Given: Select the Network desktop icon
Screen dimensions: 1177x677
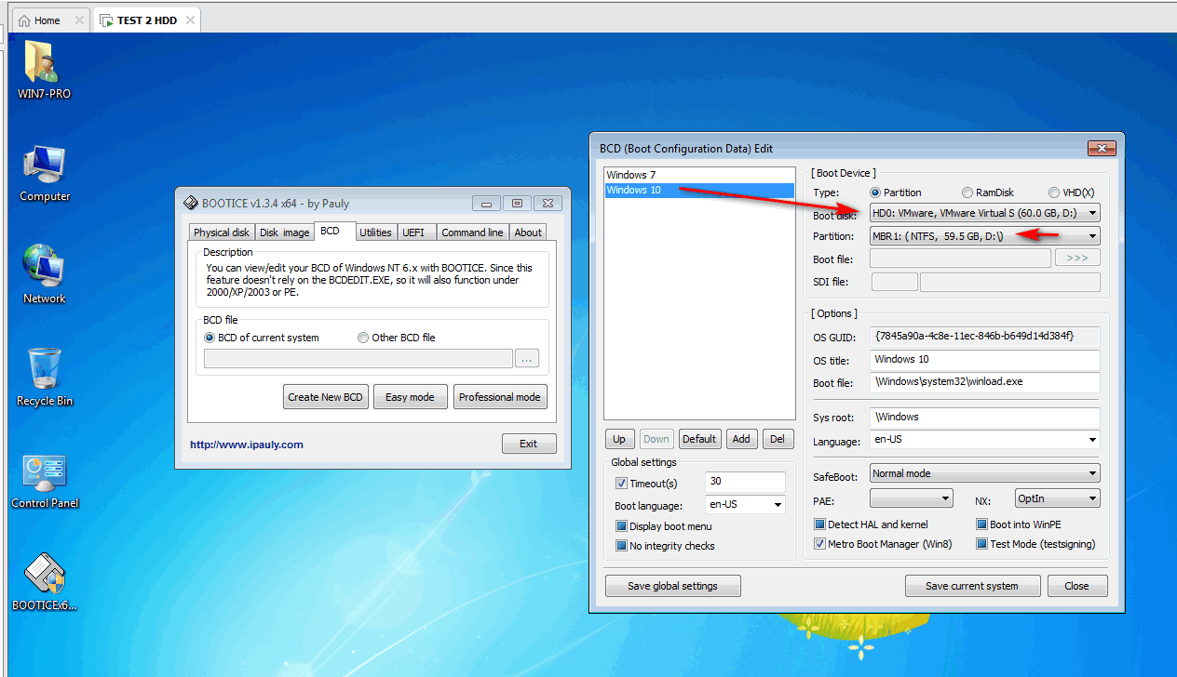Looking at the screenshot, I should coord(44,275).
